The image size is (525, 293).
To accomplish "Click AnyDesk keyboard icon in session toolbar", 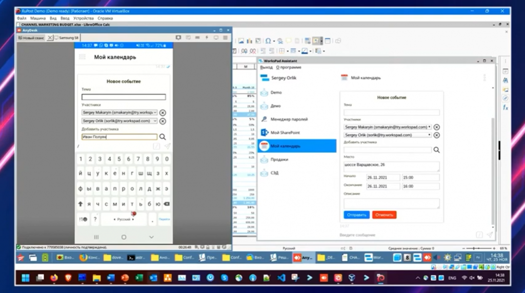I will pyautogui.click(x=197, y=38).
